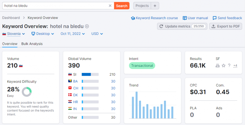Click the 25/250 metrics counter

coord(199,26)
